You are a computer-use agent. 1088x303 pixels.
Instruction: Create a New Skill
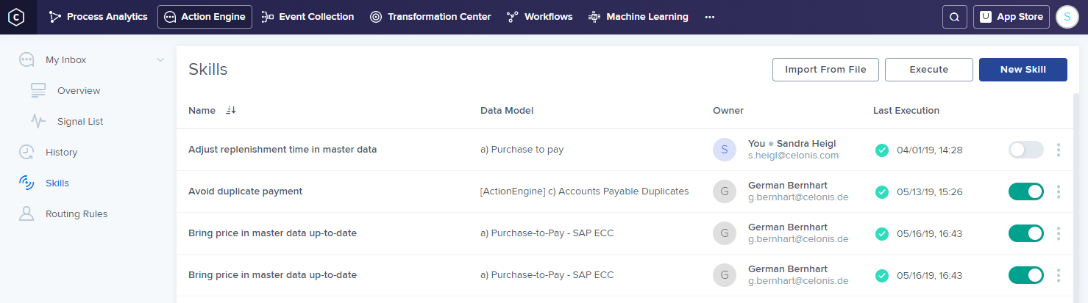[1023, 70]
